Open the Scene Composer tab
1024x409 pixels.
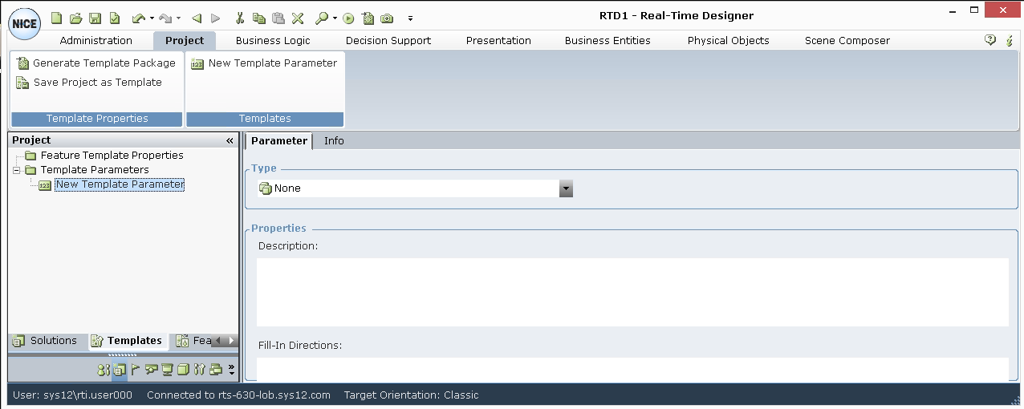point(847,40)
